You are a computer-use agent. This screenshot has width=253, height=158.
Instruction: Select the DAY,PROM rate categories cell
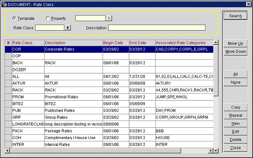click(184, 111)
